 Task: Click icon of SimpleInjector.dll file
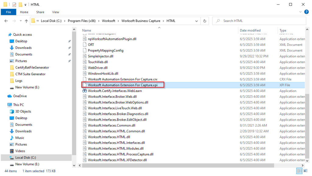point(85,56)
